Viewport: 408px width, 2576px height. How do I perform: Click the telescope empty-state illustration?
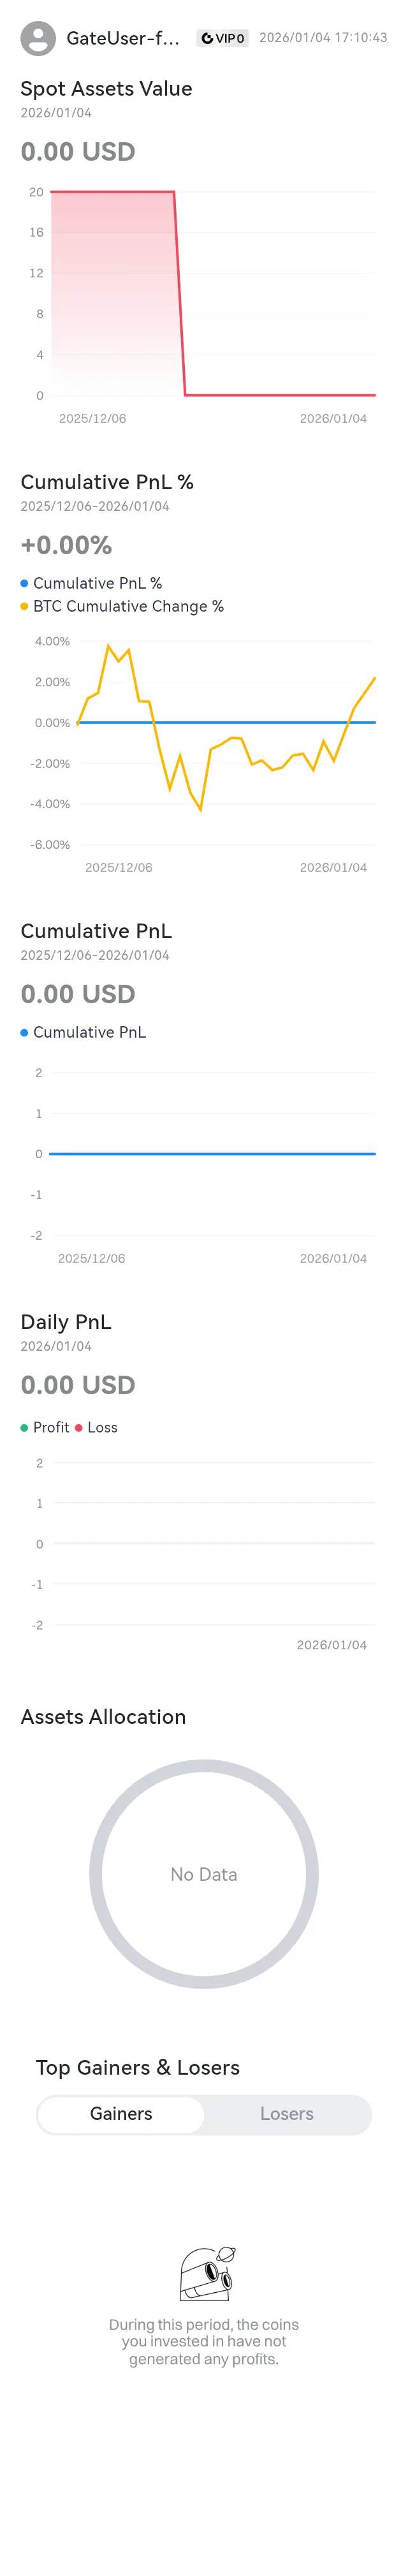click(x=207, y=2273)
